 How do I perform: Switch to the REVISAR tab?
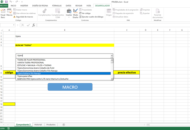click(79, 6)
